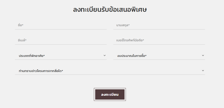
Task: Click the ลงทะเบียน register button
Action: [x=110, y=95]
